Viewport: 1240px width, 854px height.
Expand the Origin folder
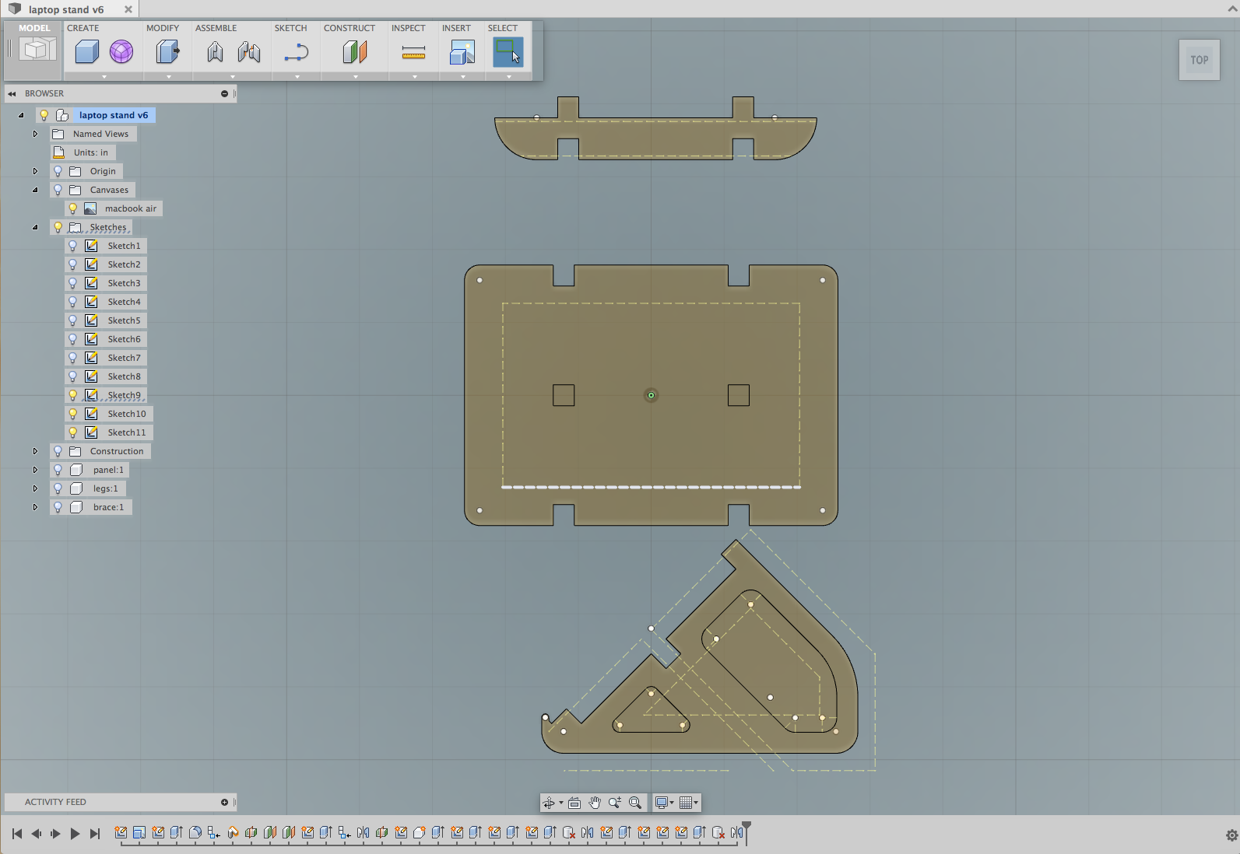click(35, 171)
